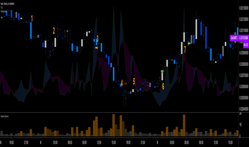Viewport: 249px width, 147px height.
Task: Click the purple DASHBTC current price label
Action: click(239, 38)
